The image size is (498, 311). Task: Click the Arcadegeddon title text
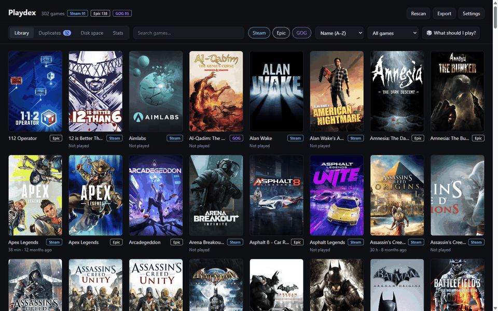[x=145, y=243]
